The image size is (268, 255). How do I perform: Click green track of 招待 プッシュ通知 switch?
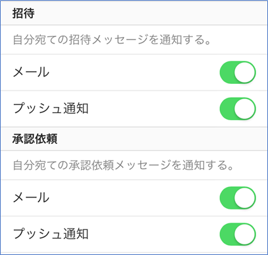click(227, 109)
